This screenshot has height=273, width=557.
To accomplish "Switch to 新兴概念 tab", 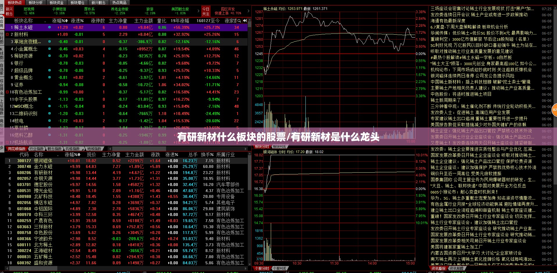I will [x=98, y=3].
